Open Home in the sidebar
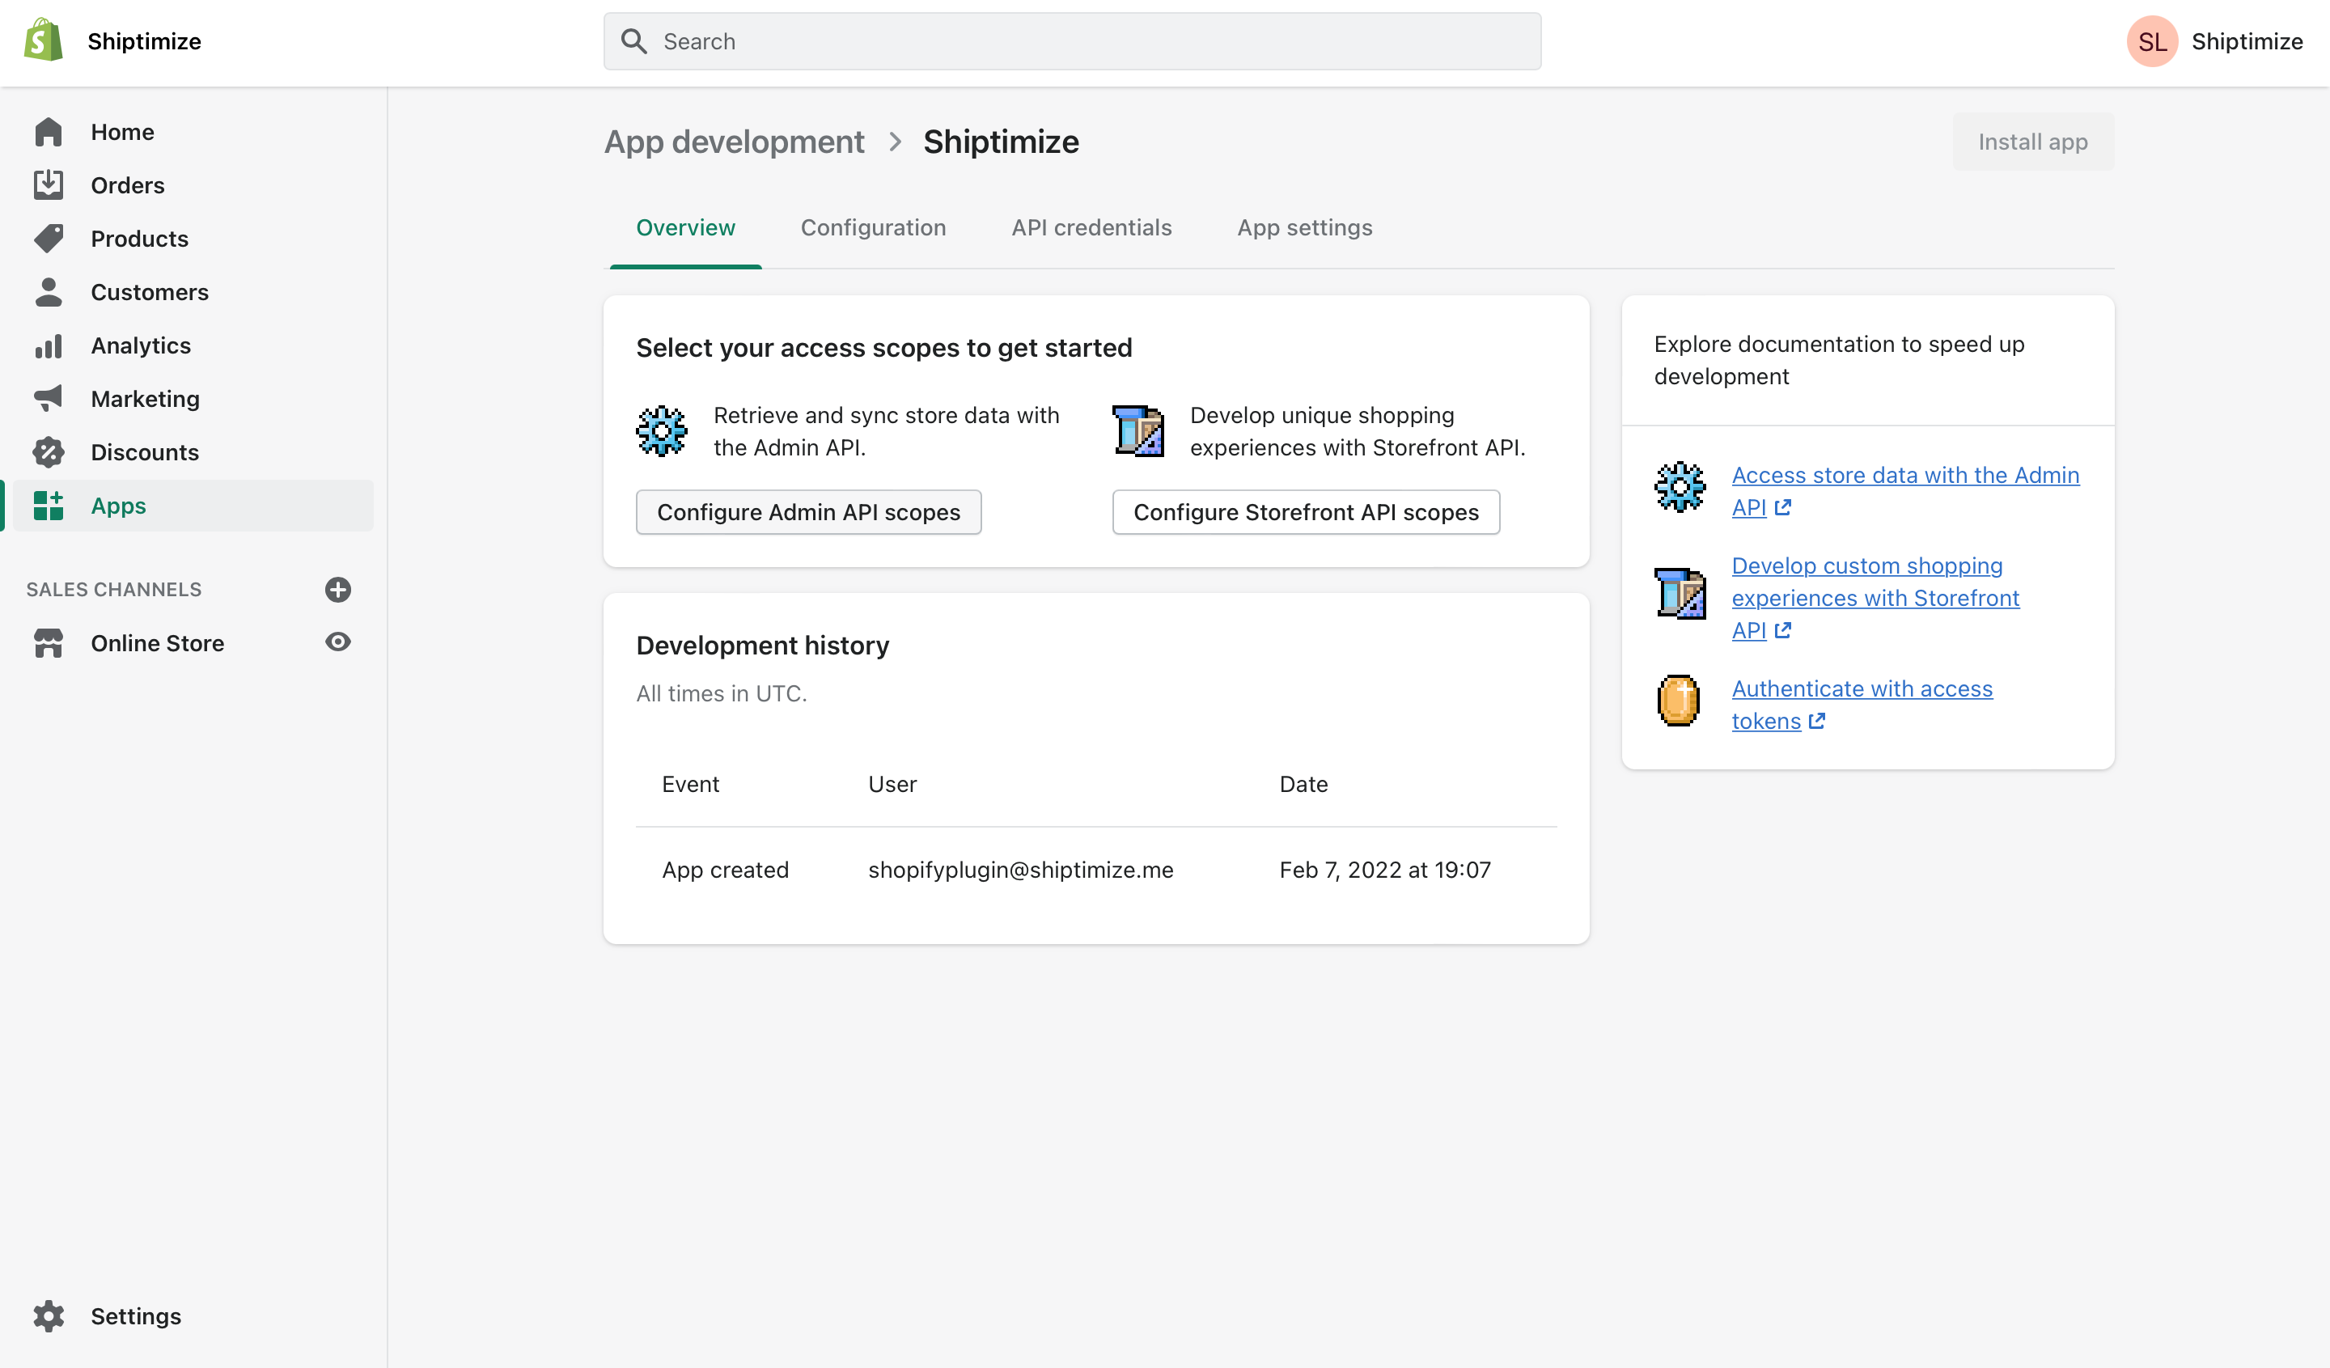Image resolution: width=2330 pixels, height=1368 pixels. coord(193,132)
